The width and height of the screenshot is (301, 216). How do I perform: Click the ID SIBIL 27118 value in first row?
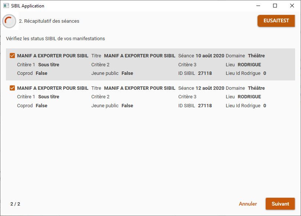pos(205,73)
